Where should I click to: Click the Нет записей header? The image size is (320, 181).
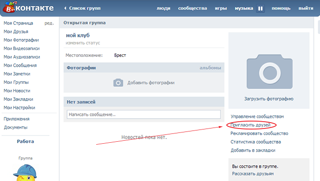(x=81, y=102)
